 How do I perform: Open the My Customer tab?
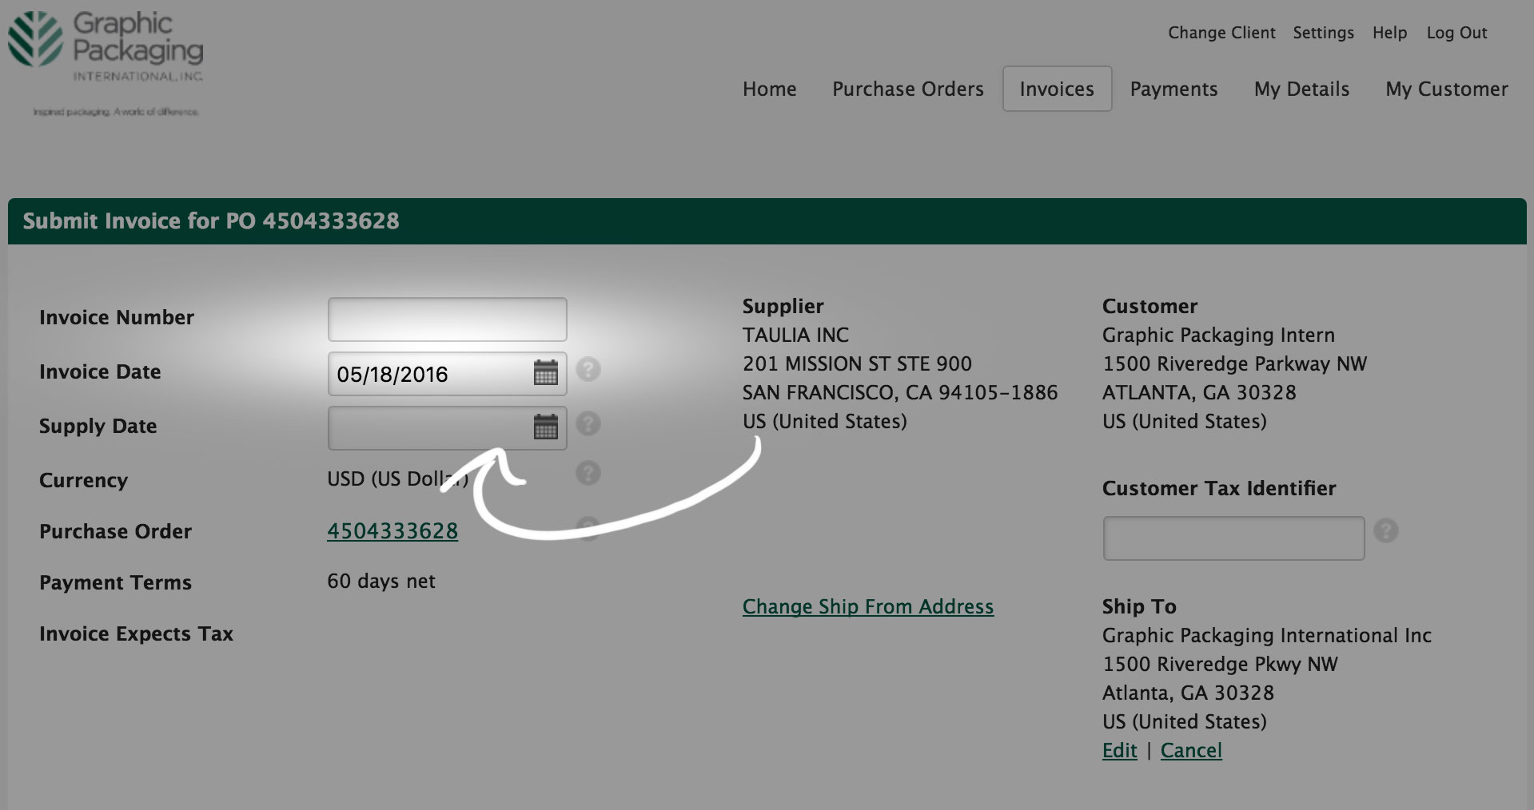pyautogui.click(x=1447, y=89)
